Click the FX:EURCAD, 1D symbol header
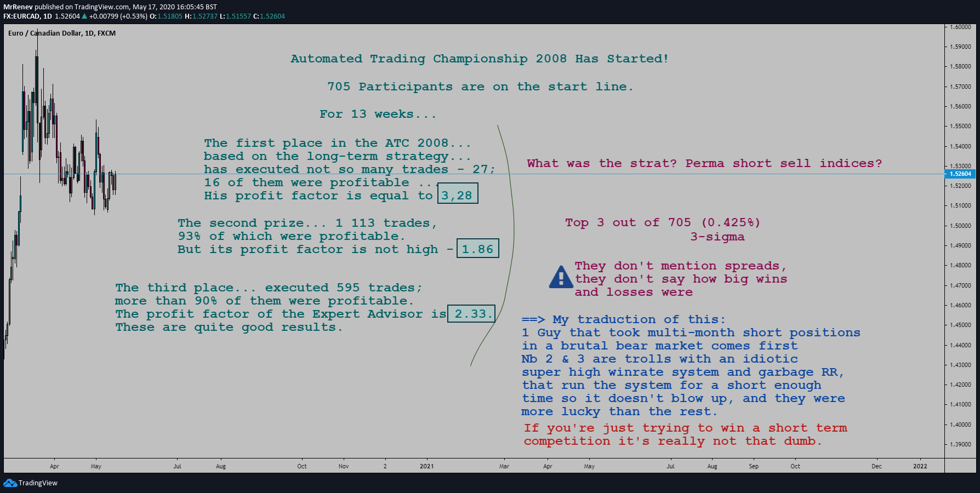 (27, 16)
